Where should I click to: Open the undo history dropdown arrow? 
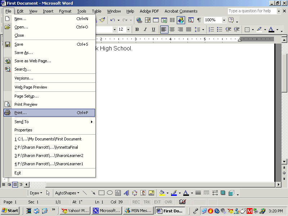(118, 20)
